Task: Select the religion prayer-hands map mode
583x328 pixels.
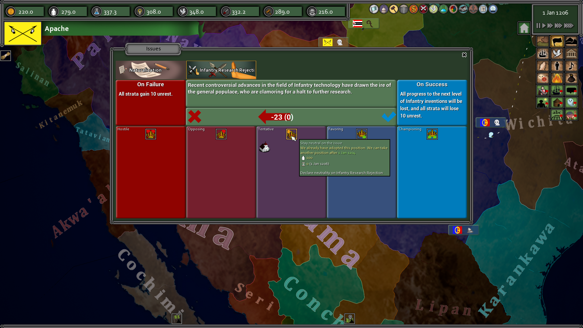Action: 543,66
